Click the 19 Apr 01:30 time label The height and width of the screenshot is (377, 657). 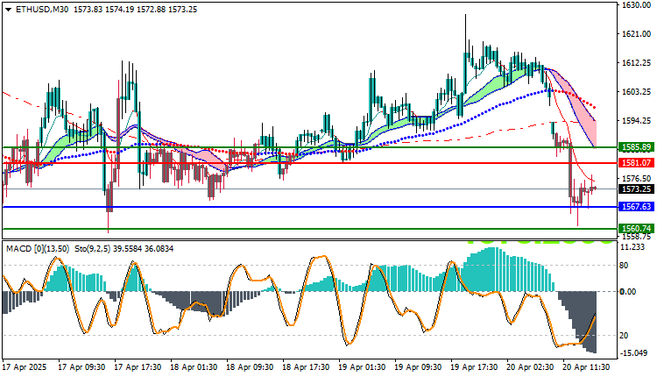(362, 367)
